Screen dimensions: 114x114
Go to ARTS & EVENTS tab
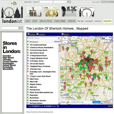point(46,21)
